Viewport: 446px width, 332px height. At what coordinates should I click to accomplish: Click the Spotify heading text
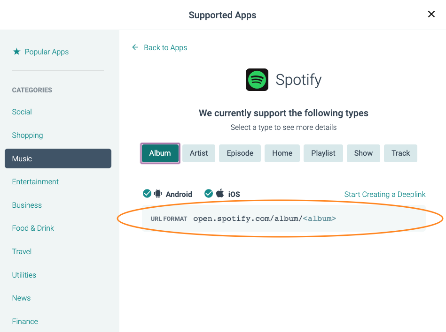(298, 80)
